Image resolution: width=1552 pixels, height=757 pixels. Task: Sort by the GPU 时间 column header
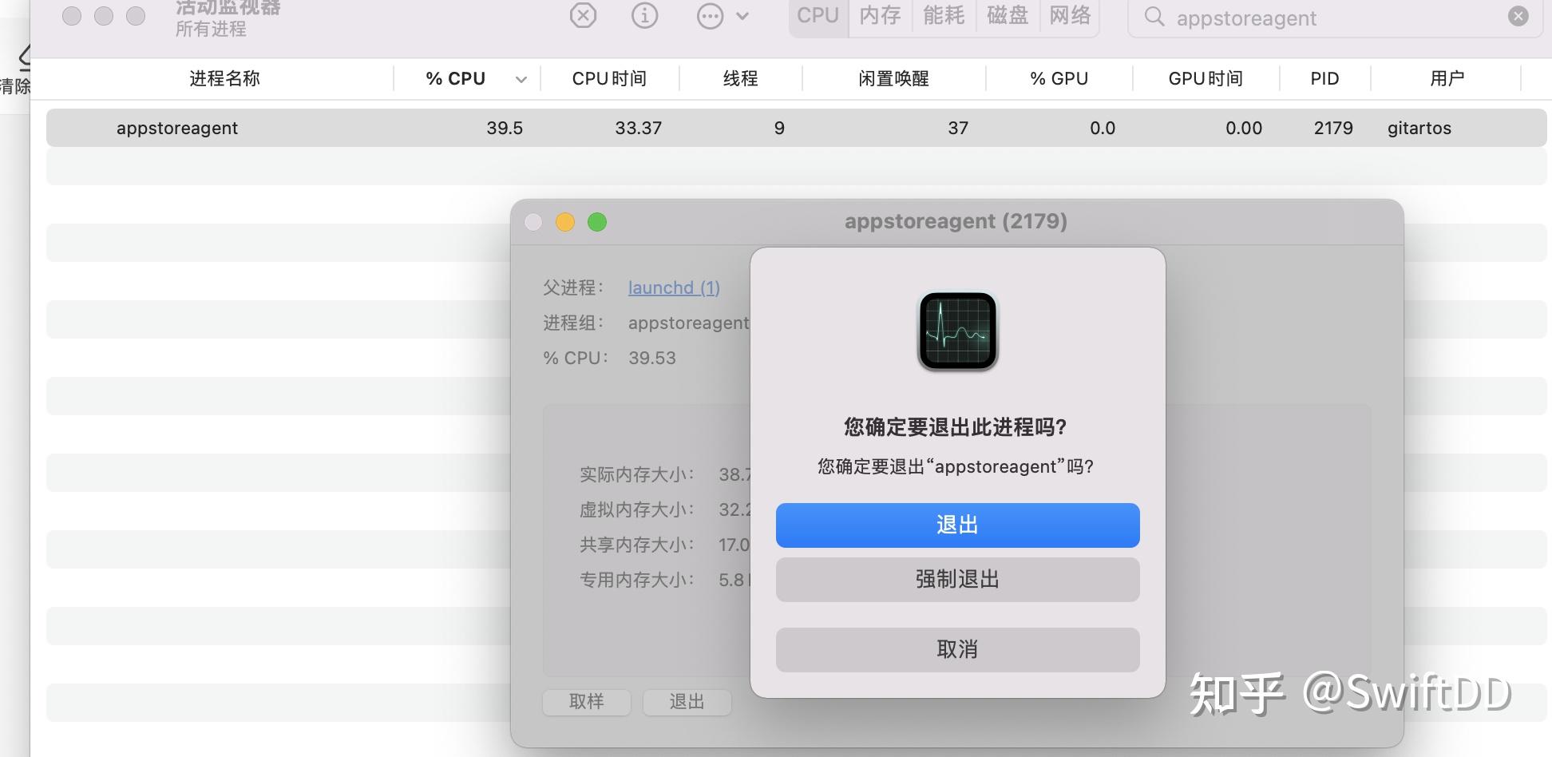pos(1206,78)
